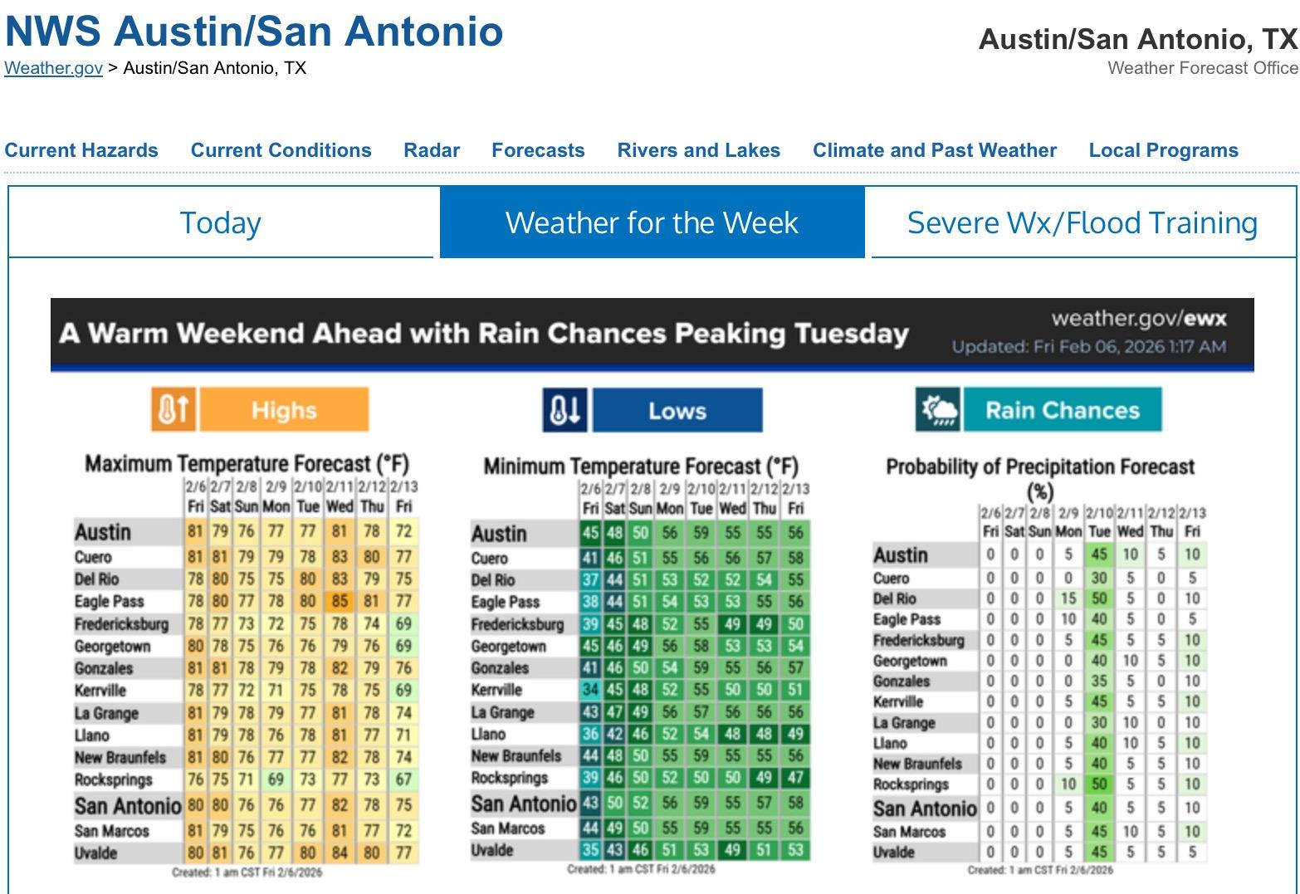
Task: Open the Current Hazards menu
Action: pos(81,150)
